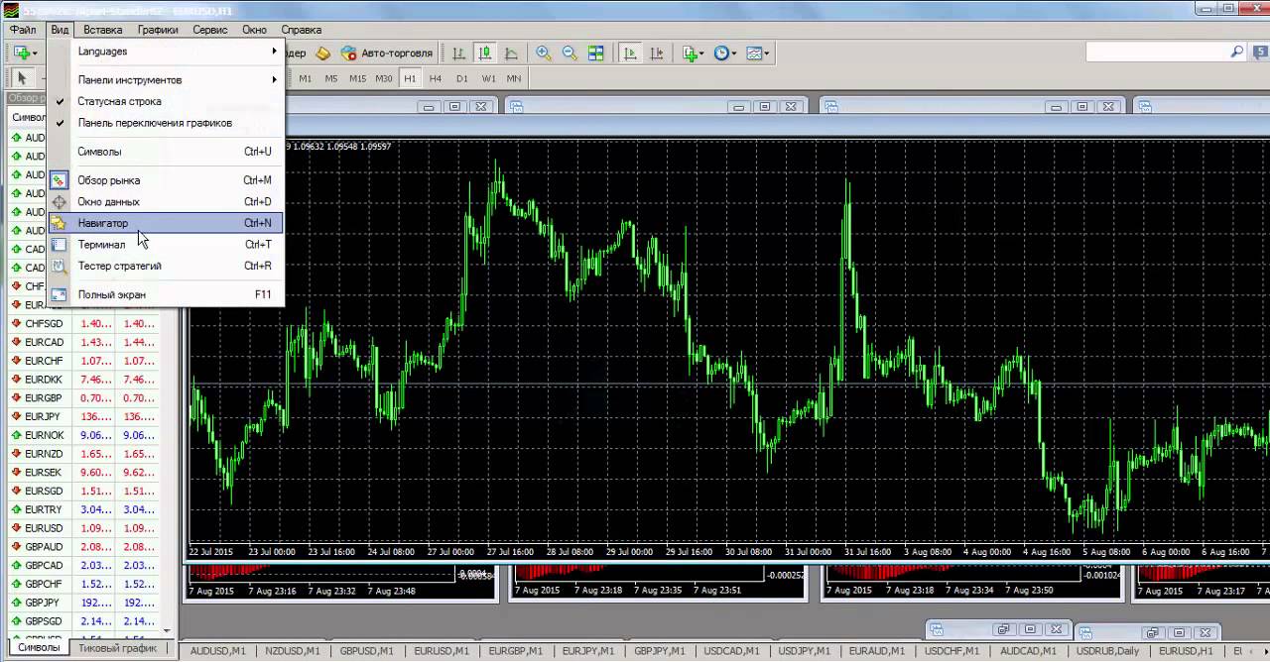
Task: Select CHFSGD row in Market Watch
Action: tap(83, 323)
